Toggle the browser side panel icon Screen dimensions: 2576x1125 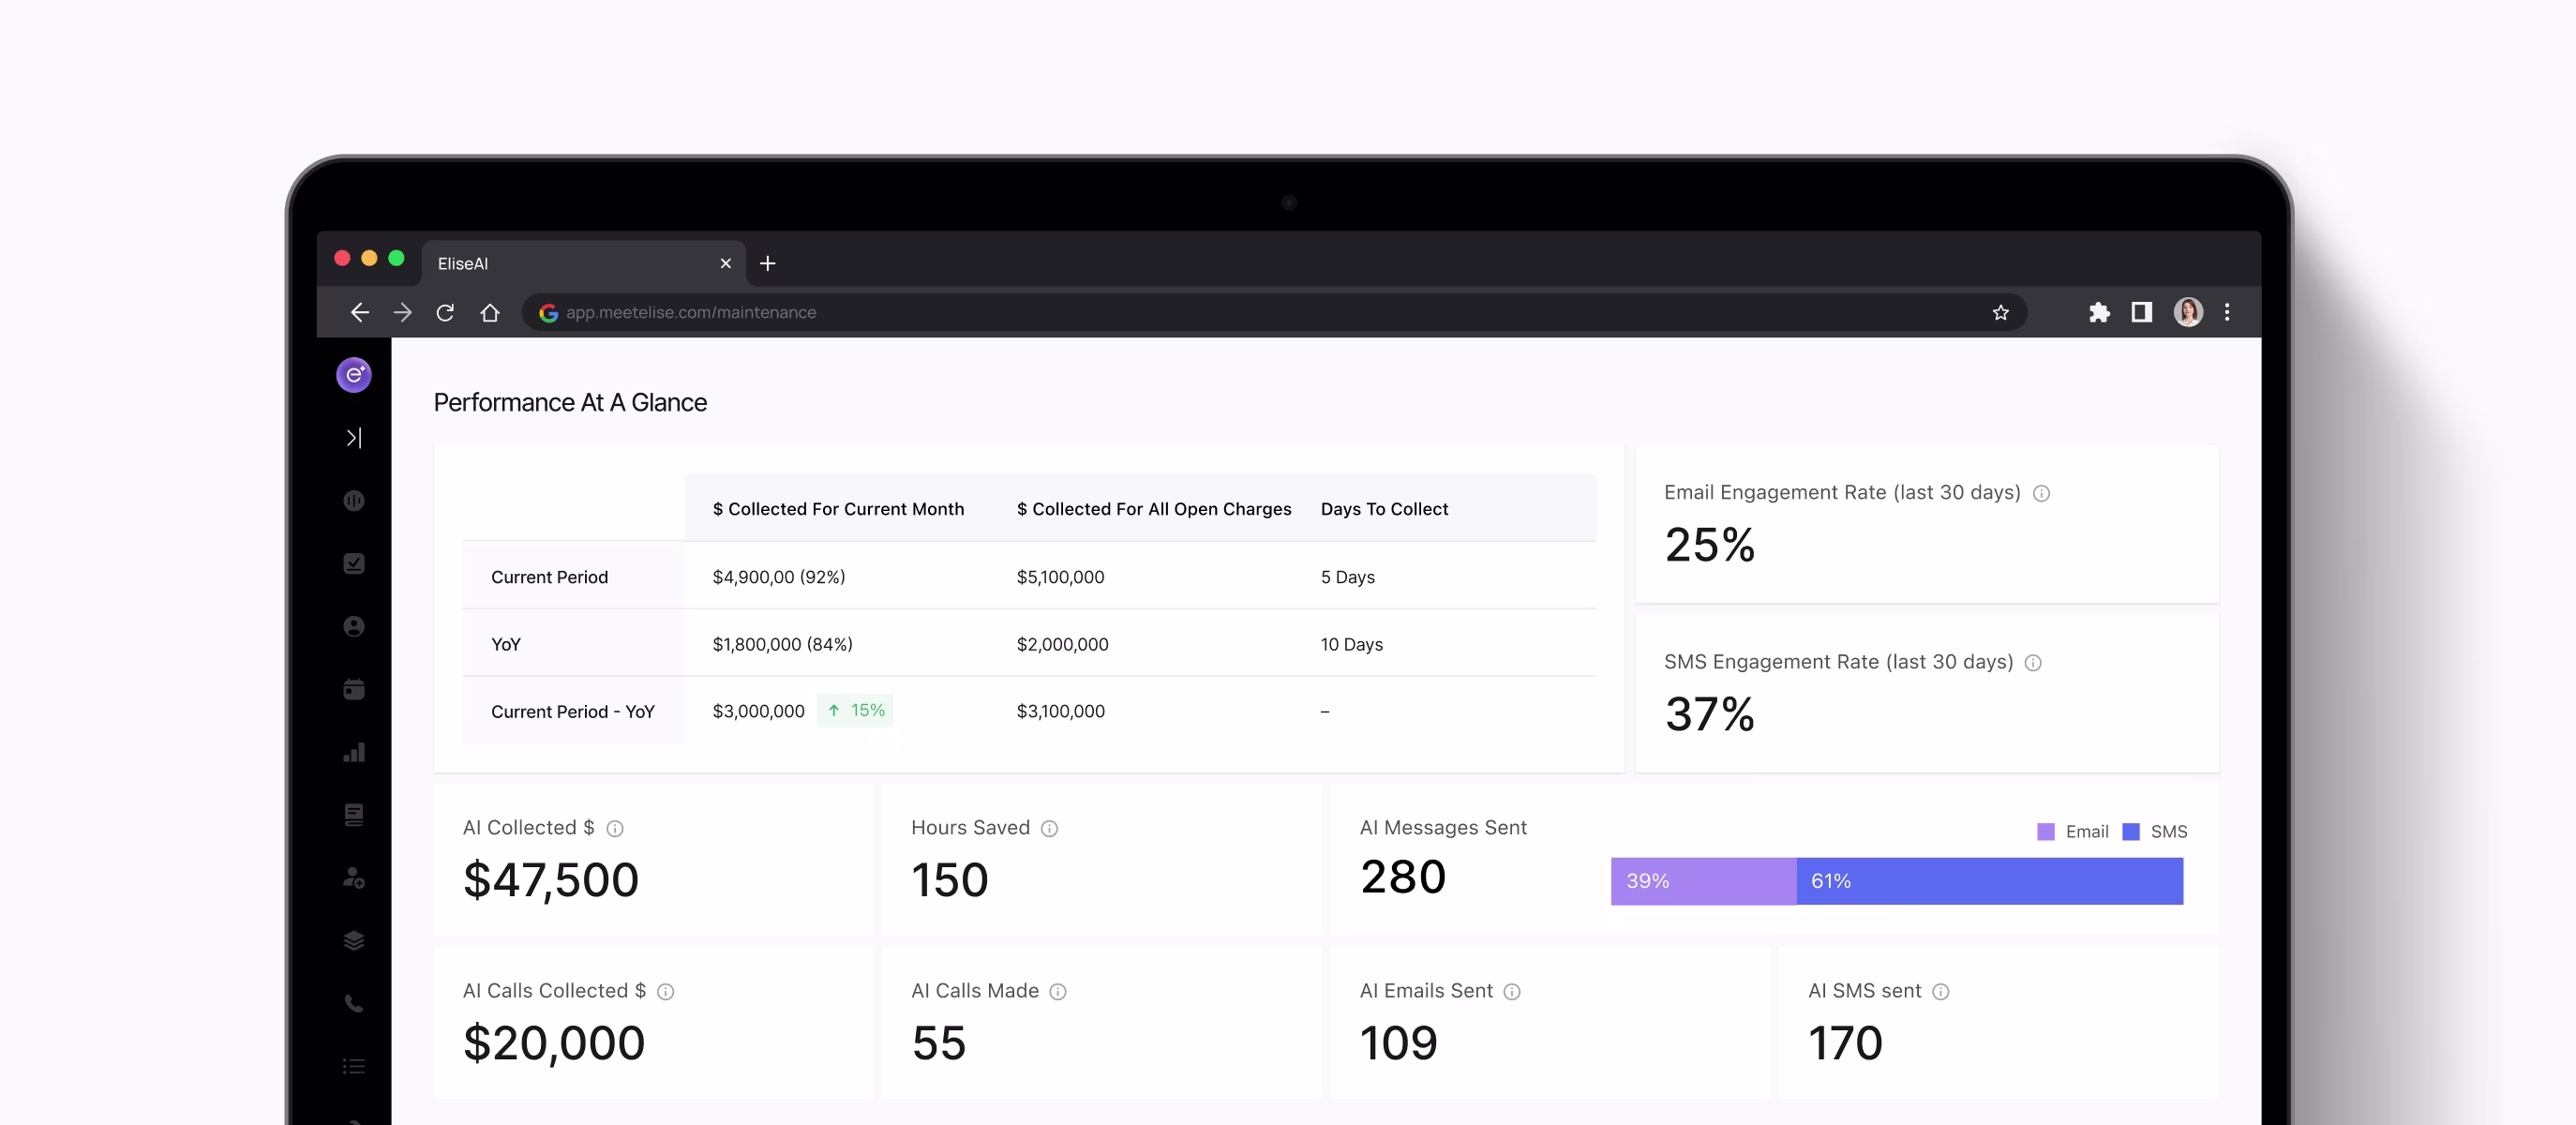click(2141, 313)
